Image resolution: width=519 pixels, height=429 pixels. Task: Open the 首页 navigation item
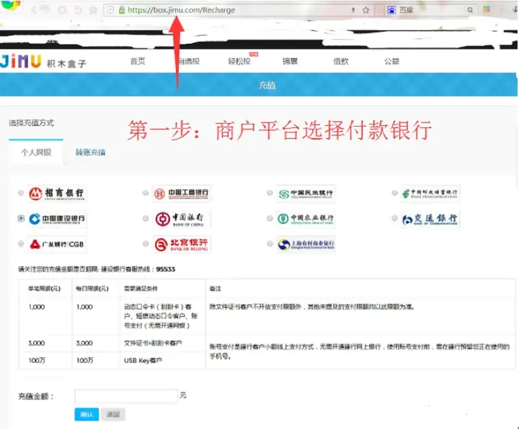click(x=138, y=61)
